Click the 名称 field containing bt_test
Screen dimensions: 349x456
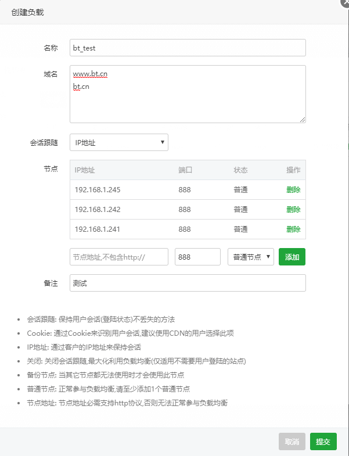click(188, 48)
